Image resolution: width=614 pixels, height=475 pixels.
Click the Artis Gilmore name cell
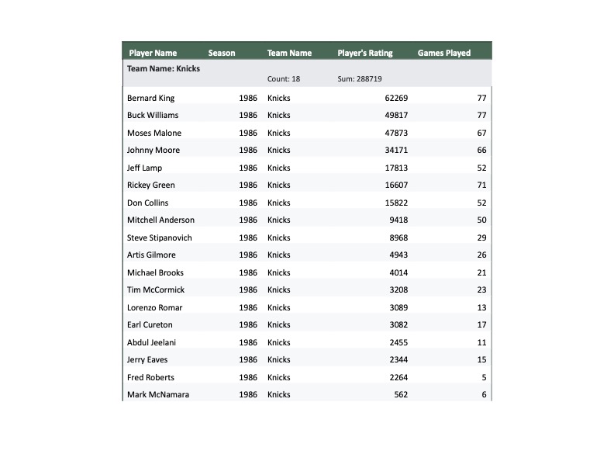tap(151, 255)
